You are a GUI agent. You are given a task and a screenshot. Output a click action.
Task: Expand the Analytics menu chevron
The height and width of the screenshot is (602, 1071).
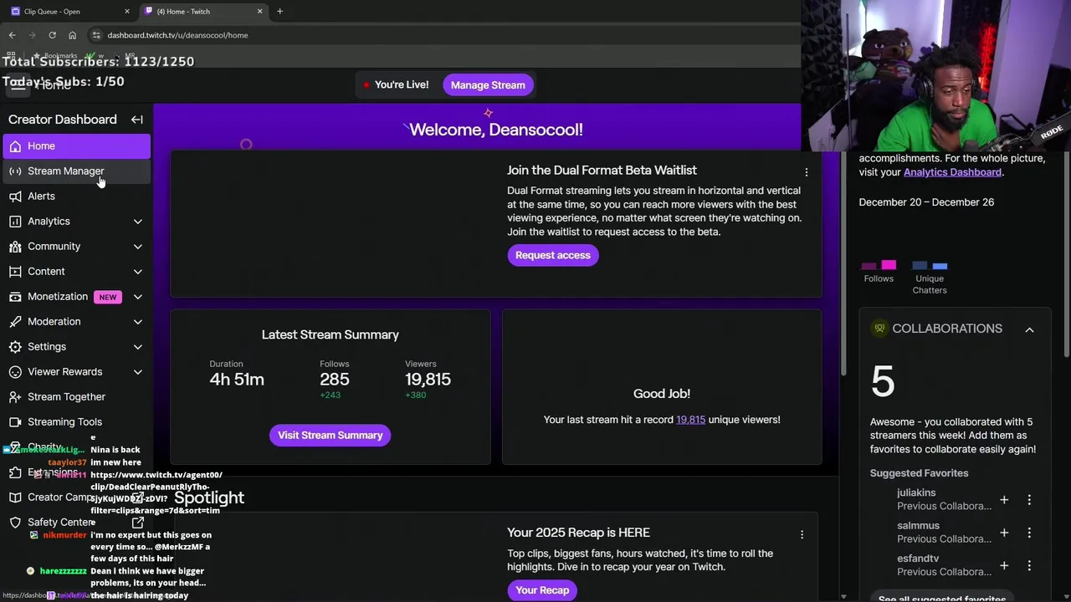click(138, 222)
